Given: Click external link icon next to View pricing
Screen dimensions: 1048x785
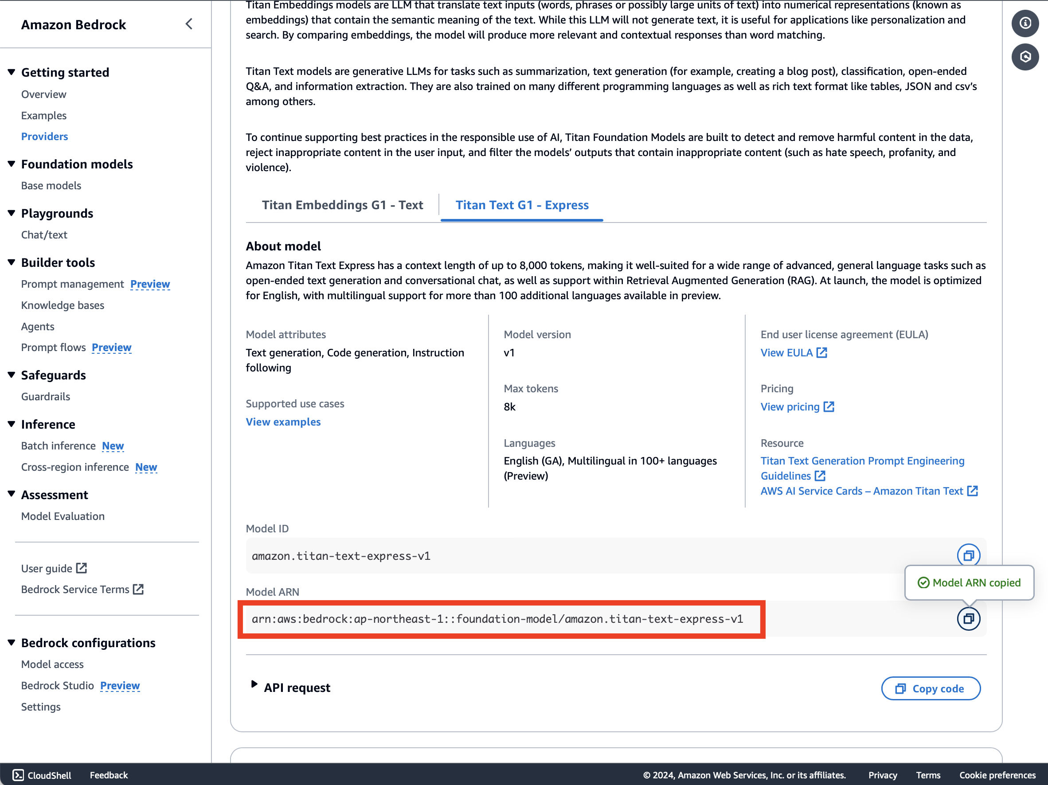Looking at the screenshot, I should [x=829, y=407].
